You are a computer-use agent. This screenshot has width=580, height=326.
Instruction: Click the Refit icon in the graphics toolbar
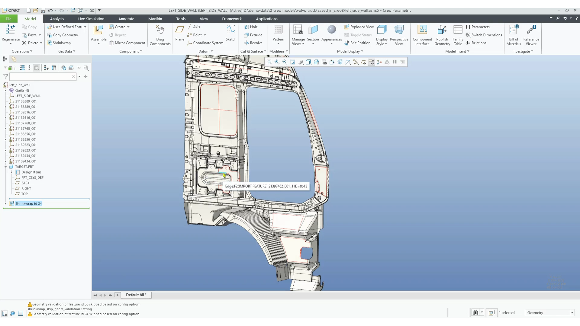tap(269, 62)
